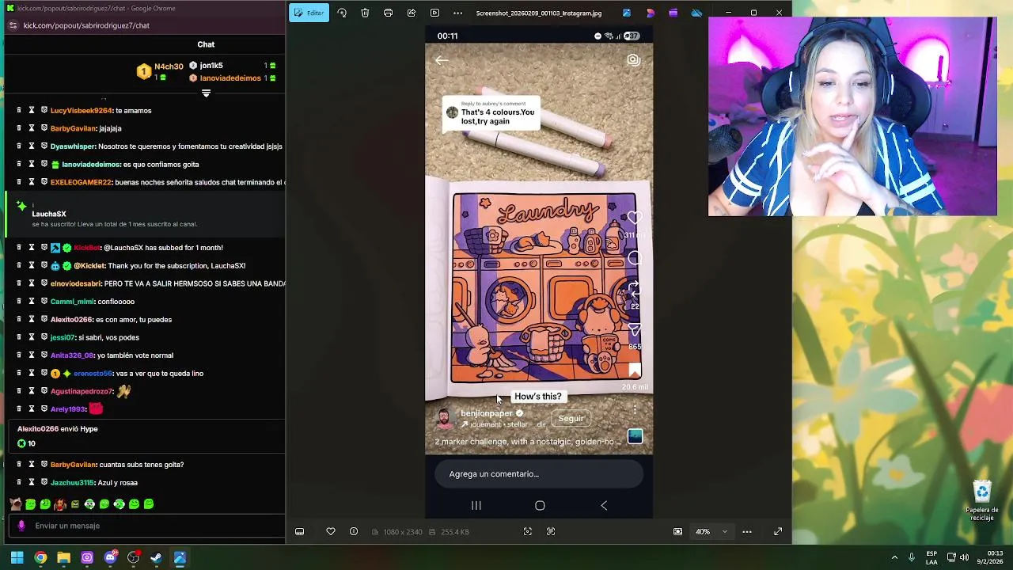The image size is (1013, 570).
Task: Open OBS Studio from the taskbar
Action: [x=133, y=558]
